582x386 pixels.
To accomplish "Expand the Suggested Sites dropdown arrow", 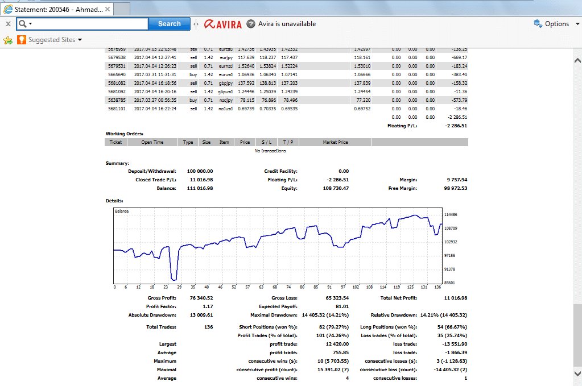I will point(80,40).
